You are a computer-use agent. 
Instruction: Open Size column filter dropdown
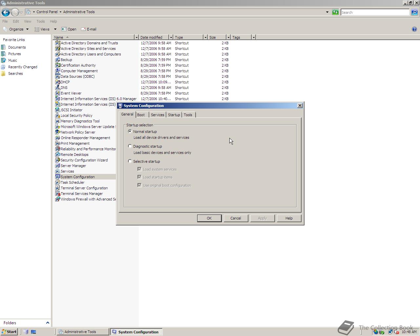228,37
